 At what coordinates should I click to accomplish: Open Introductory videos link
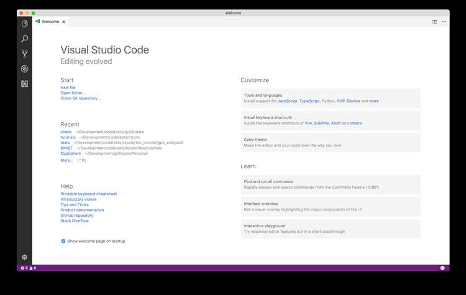tap(78, 199)
